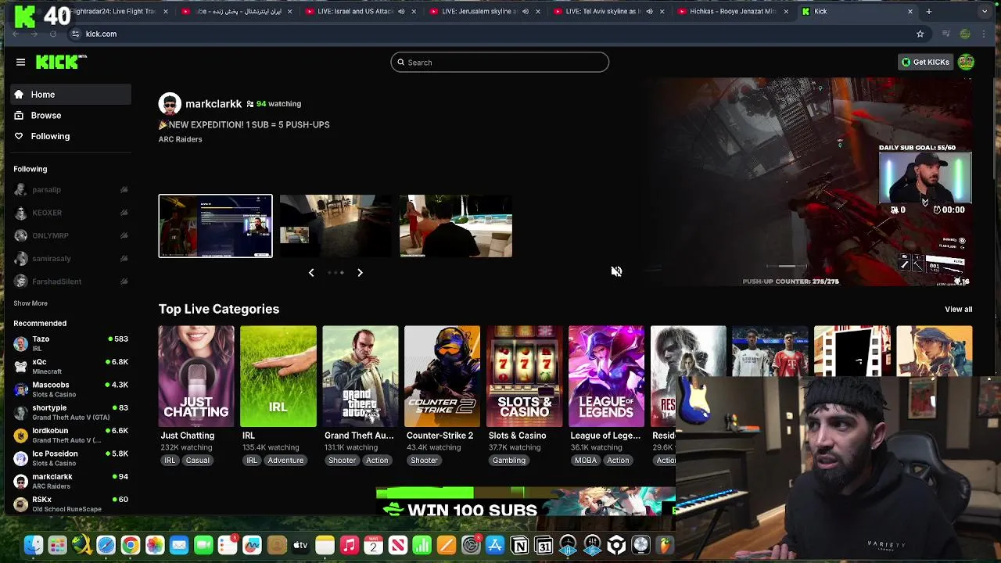Screen dimensions: 1001x563
Task: Expand Show more under Following
Action: (x=30, y=303)
